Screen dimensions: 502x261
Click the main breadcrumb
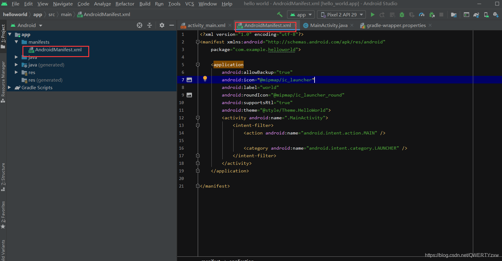(x=66, y=14)
